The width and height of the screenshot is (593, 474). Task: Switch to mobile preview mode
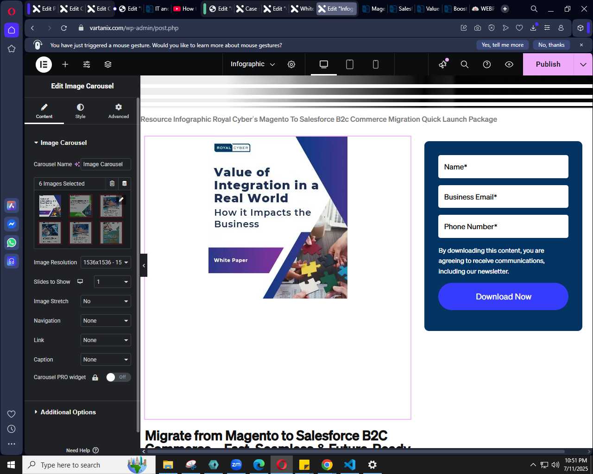click(x=376, y=64)
